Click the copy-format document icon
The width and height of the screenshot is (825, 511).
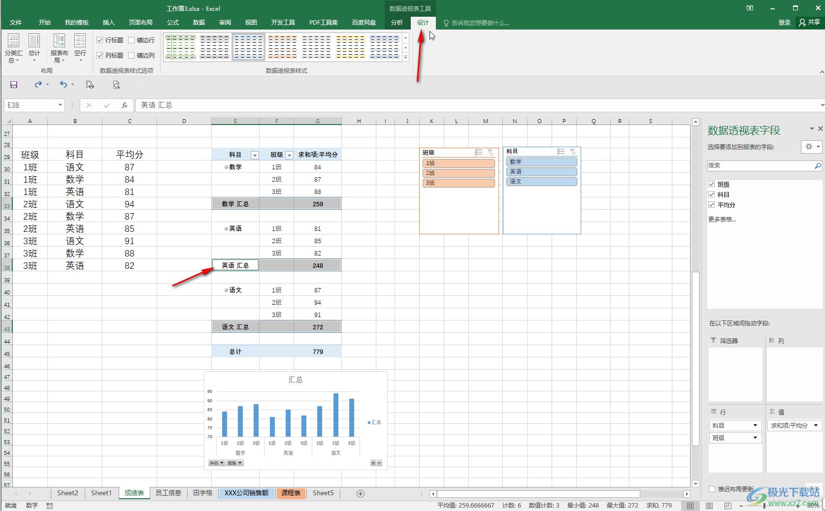point(90,85)
